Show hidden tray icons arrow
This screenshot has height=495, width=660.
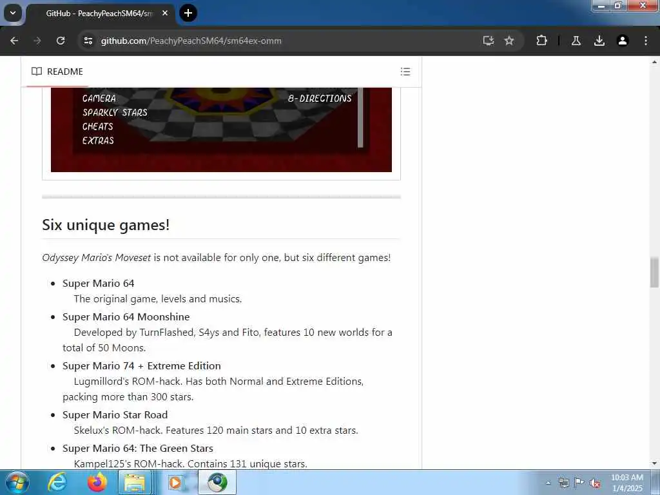[x=548, y=483]
